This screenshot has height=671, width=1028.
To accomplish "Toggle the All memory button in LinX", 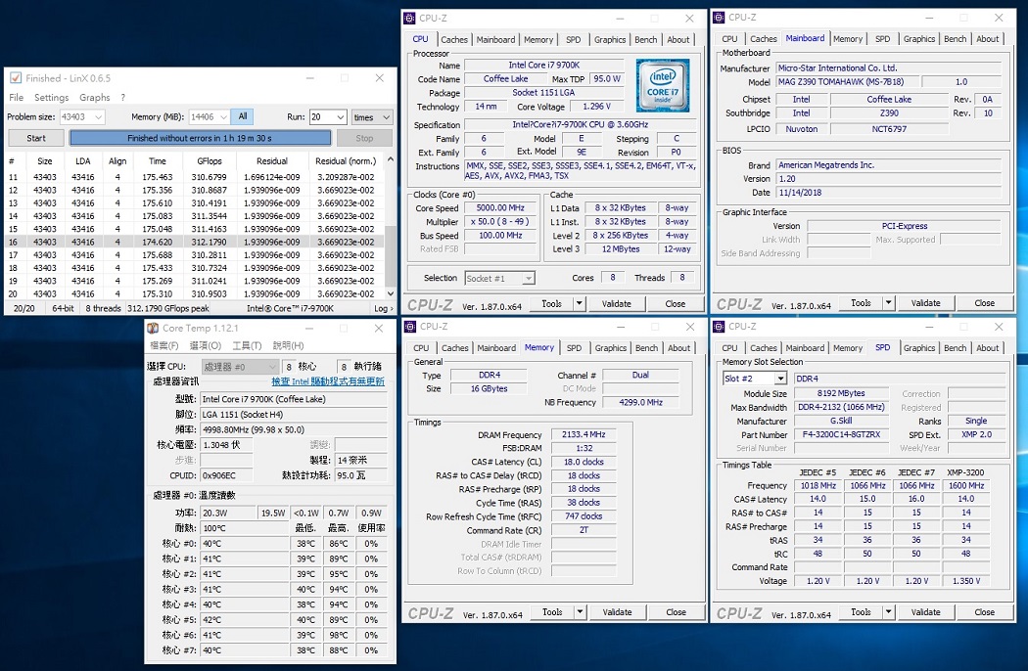I will pyautogui.click(x=243, y=116).
